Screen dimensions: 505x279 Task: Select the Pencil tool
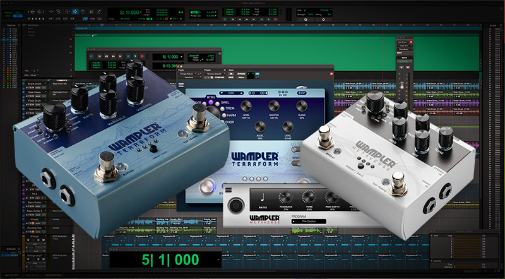(x=99, y=11)
